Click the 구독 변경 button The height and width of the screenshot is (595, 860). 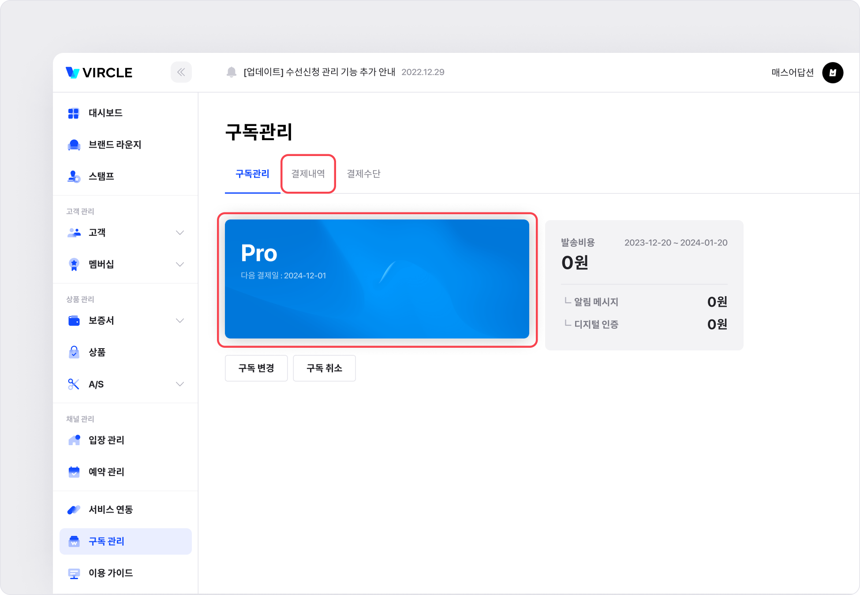pyautogui.click(x=256, y=368)
